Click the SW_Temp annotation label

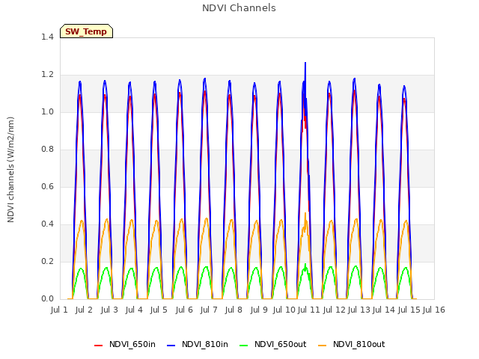[86, 31]
